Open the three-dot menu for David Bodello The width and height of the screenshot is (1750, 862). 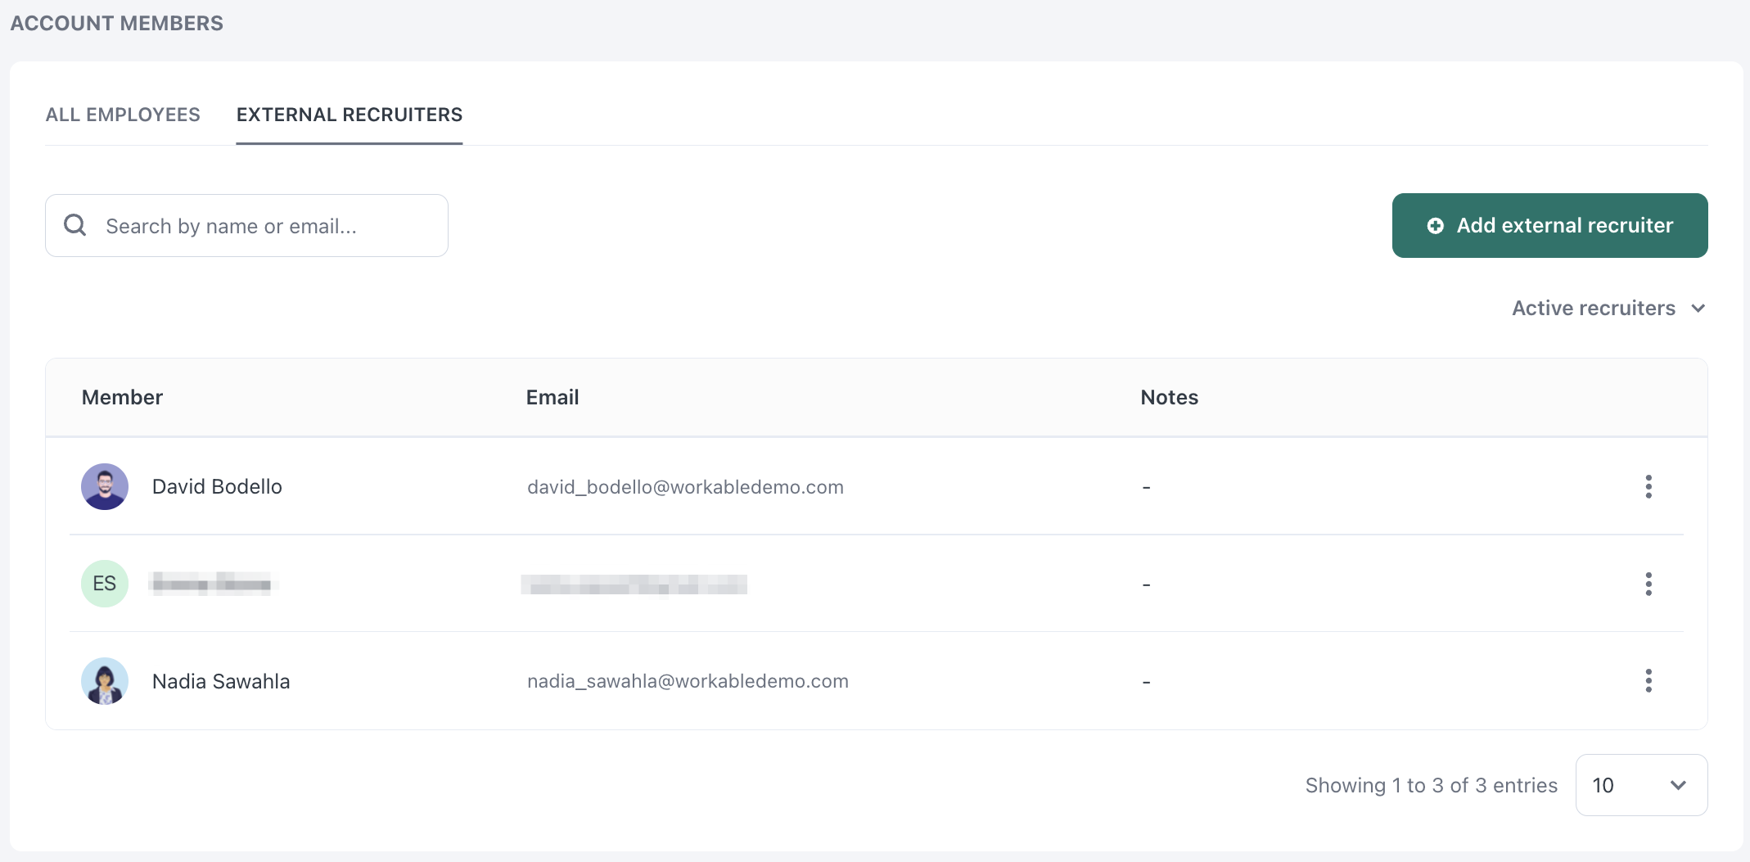[x=1649, y=486]
